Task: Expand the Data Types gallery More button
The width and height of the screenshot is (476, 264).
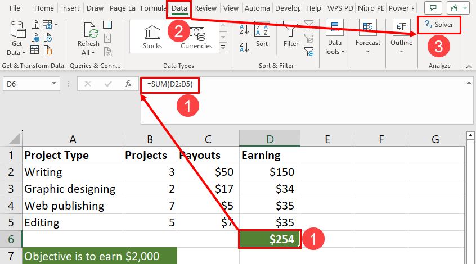Action: (223, 48)
